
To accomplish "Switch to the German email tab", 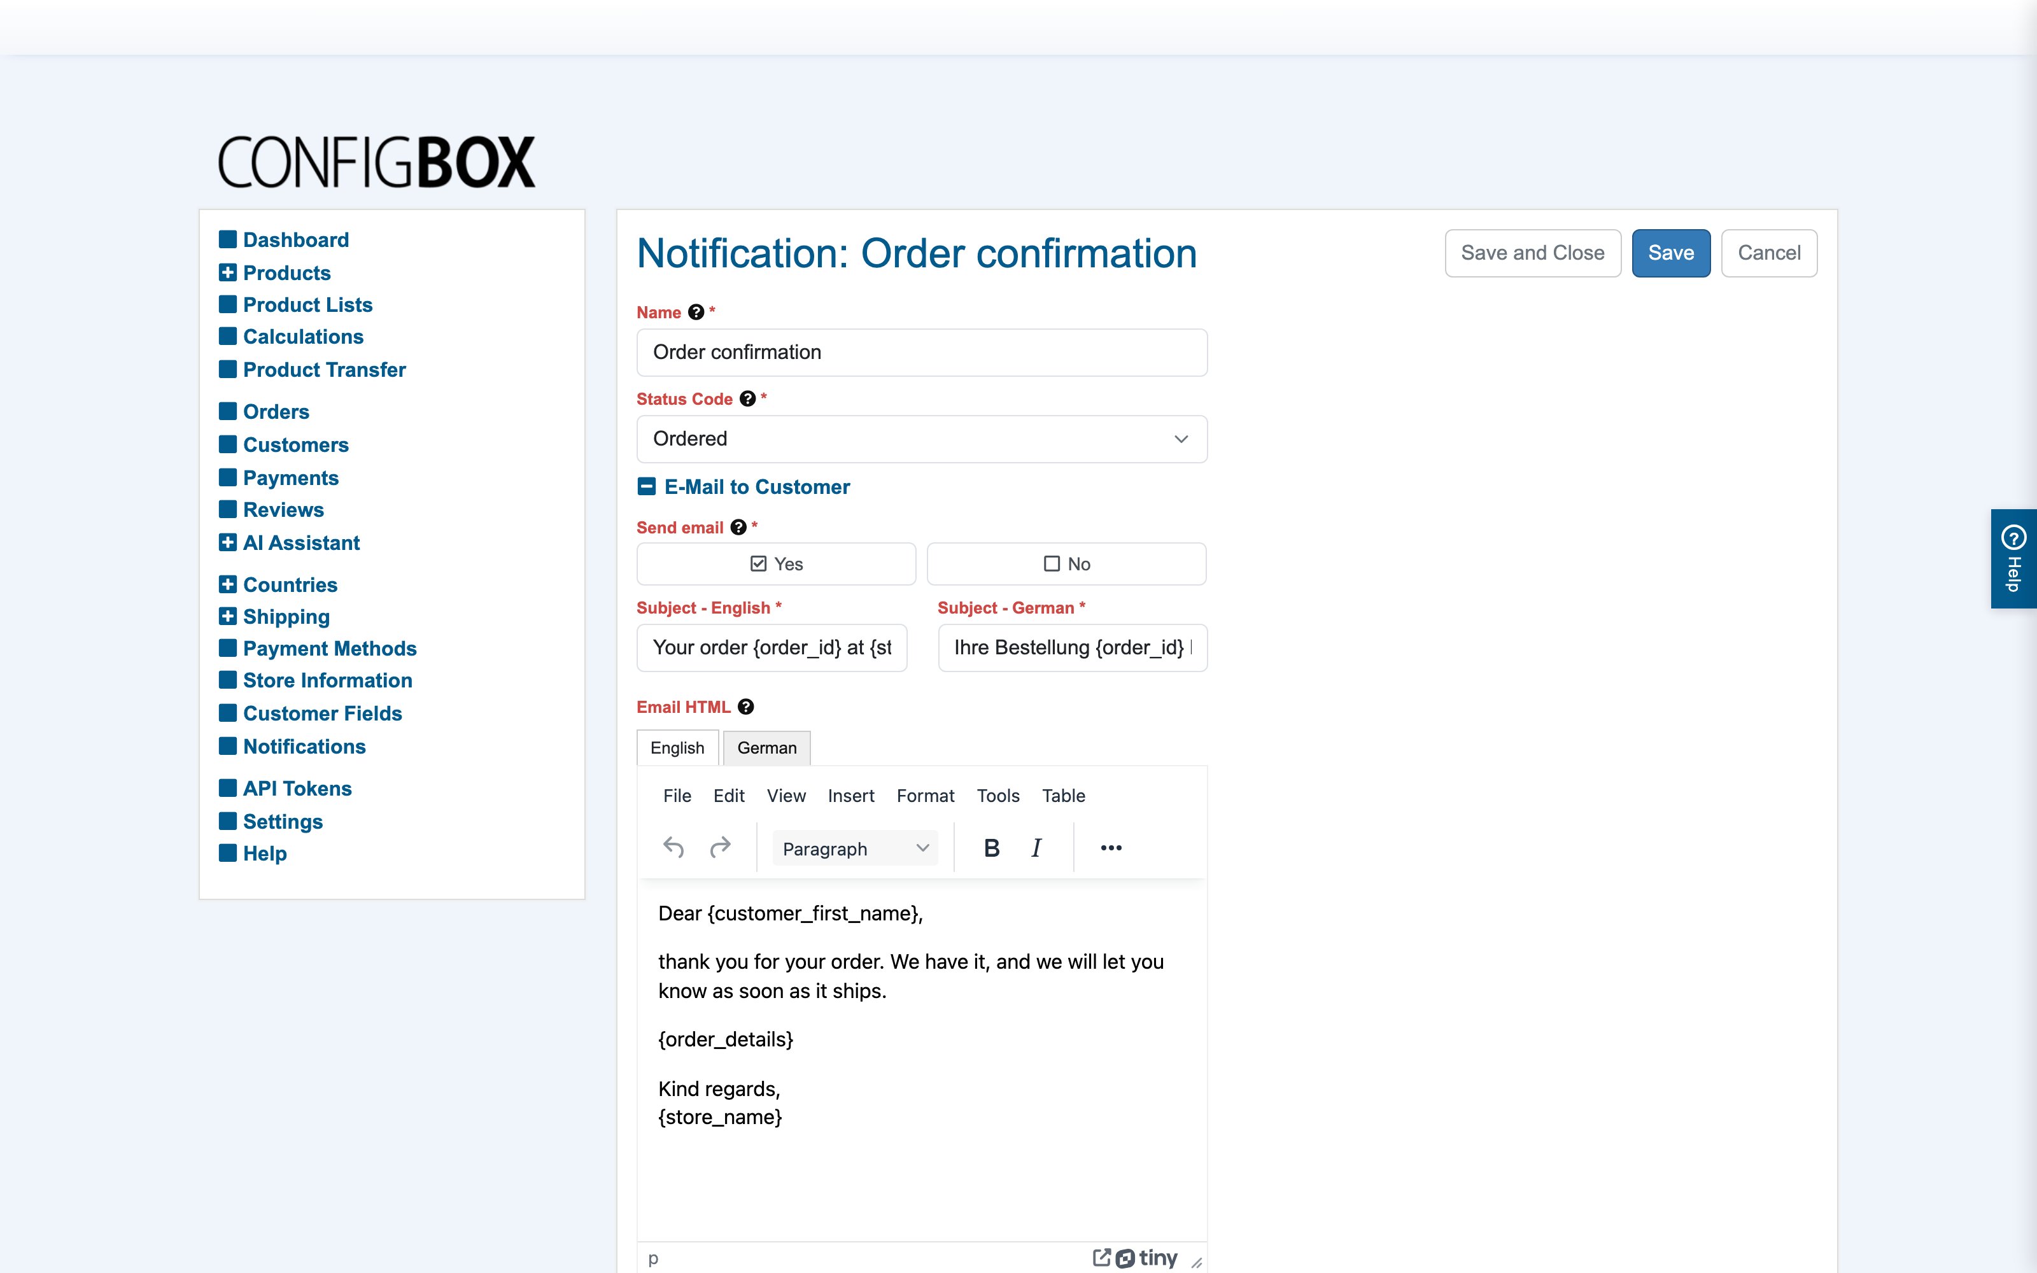I will (767, 748).
